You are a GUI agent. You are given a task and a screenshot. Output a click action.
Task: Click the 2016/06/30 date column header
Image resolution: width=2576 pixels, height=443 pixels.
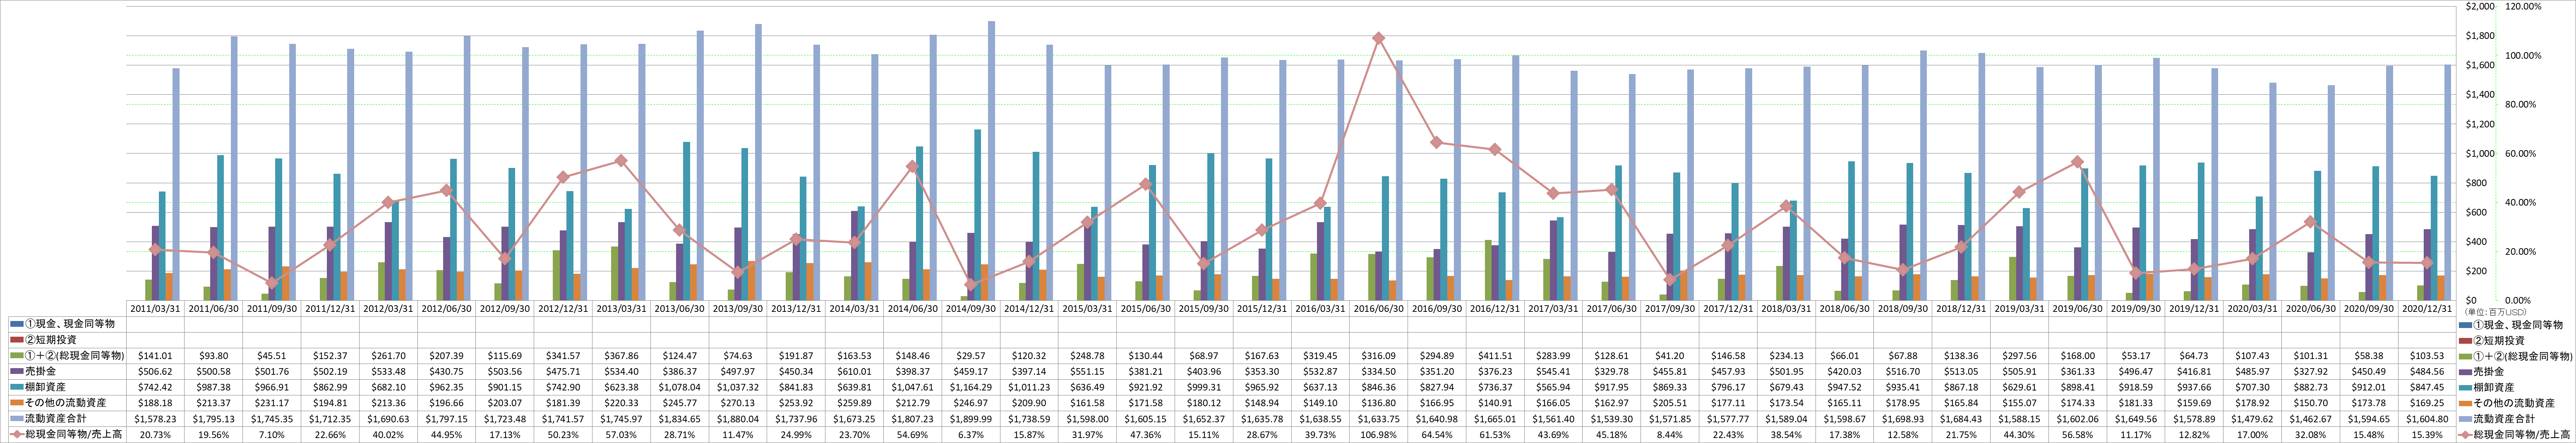click(1379, 309)
